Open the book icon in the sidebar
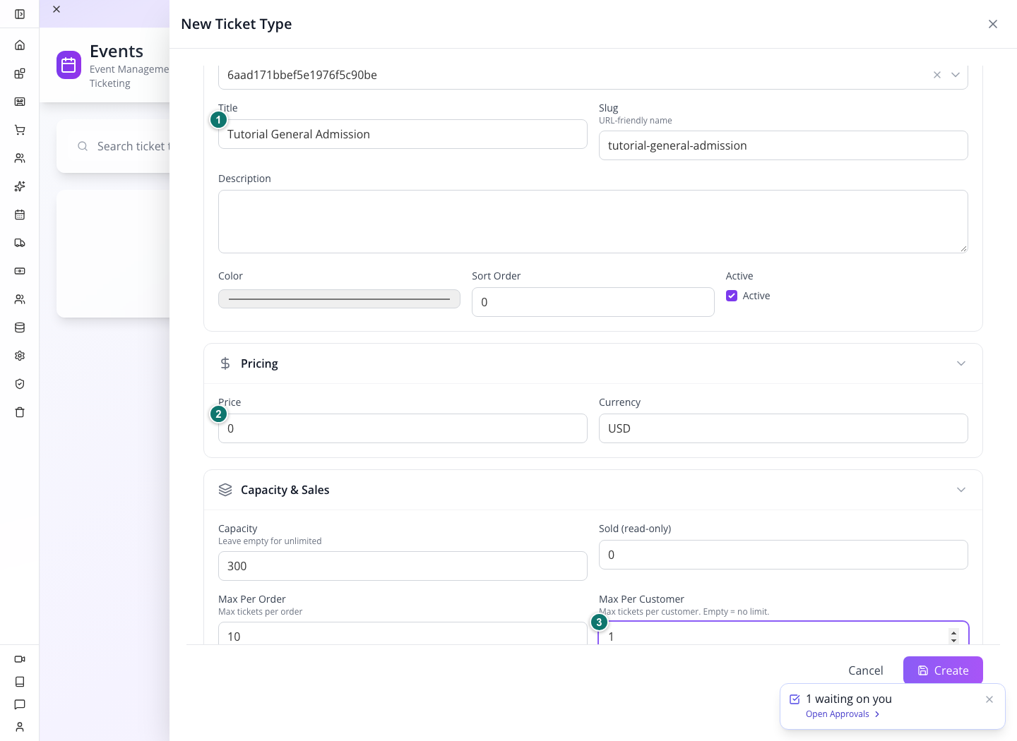Image resolution: width=1017 pixels, height=741 pixels. click(x=20, y=682)
